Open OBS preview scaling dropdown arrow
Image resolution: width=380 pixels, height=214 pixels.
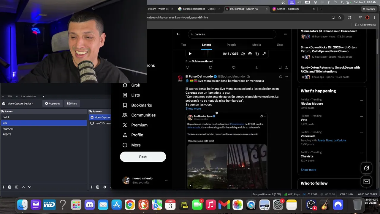(44, 96)
